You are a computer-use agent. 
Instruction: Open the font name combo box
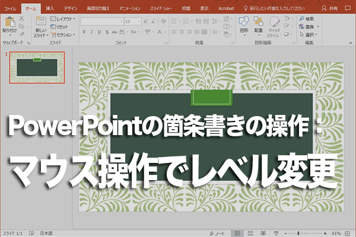pyautogui.click(x=102, y=21)
